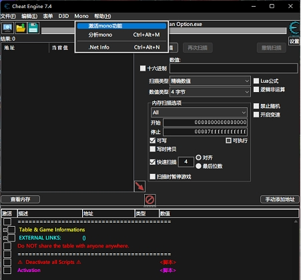
Task: Click the Cheat Engine logo icon
Action: point(294,29)
